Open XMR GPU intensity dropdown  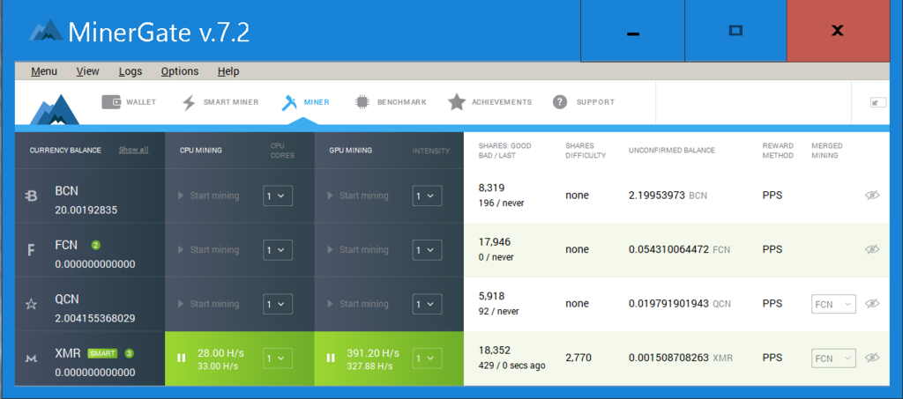[427, 358]
